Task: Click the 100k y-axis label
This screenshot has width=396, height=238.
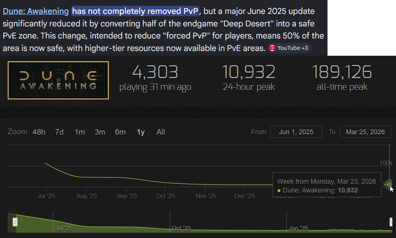Action: (386, 163)
